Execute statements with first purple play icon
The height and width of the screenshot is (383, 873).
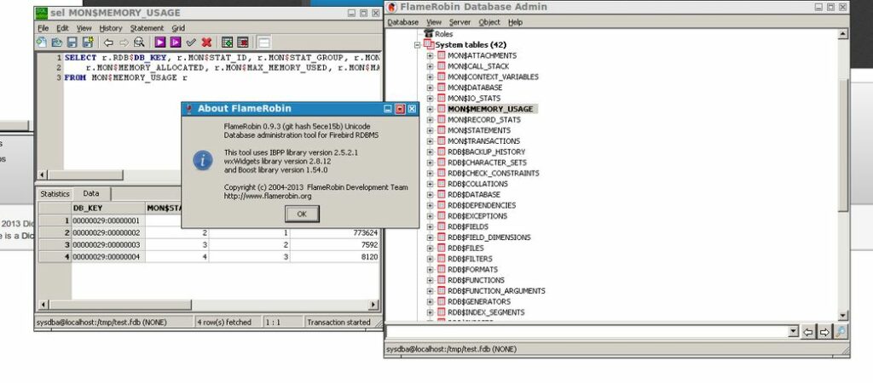coord(160,43)
